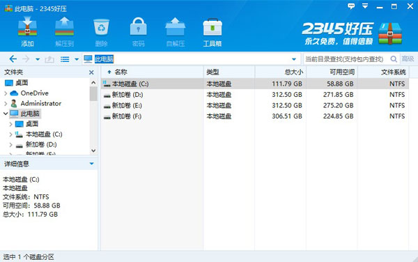Click the go up one folder icon
The image size is (418, 262).
49,59
